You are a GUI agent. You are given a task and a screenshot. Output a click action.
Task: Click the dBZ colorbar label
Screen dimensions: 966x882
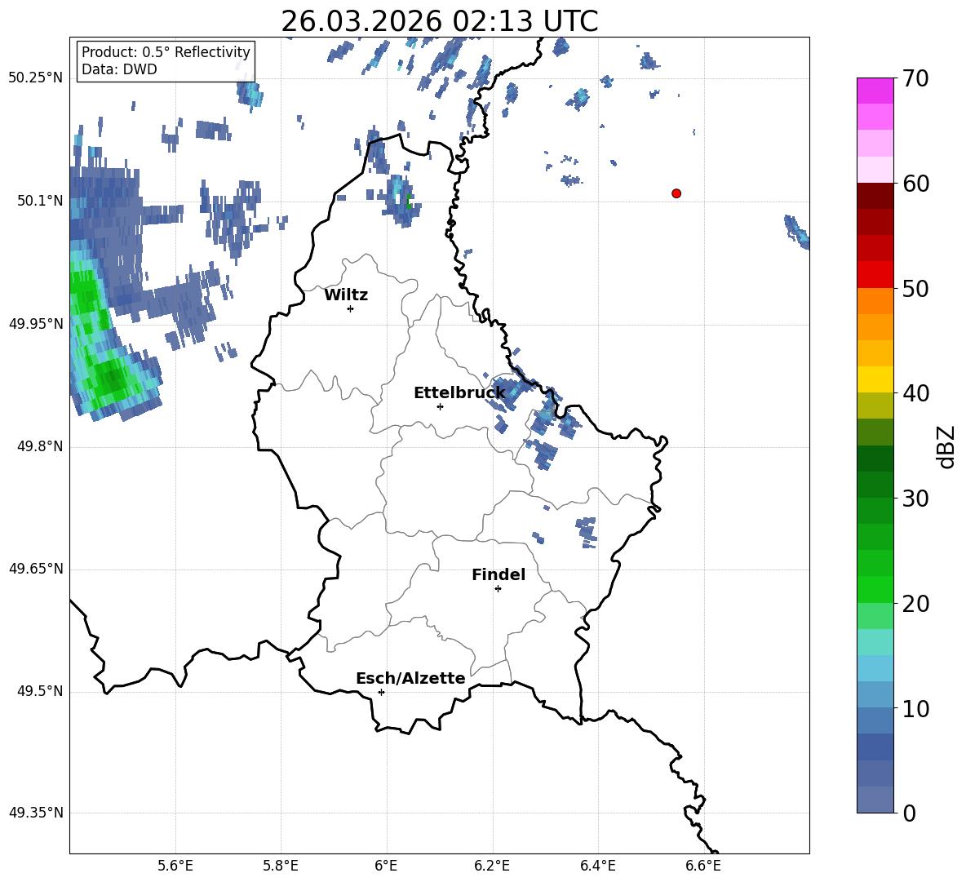coord(946,446)
